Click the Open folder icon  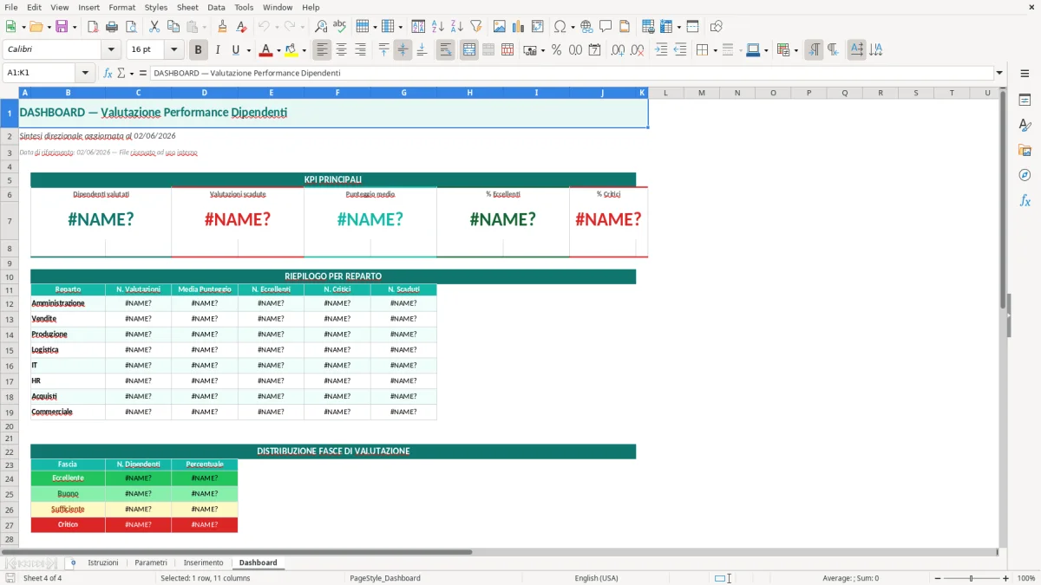pyautogui.click(x=35, y=27)
